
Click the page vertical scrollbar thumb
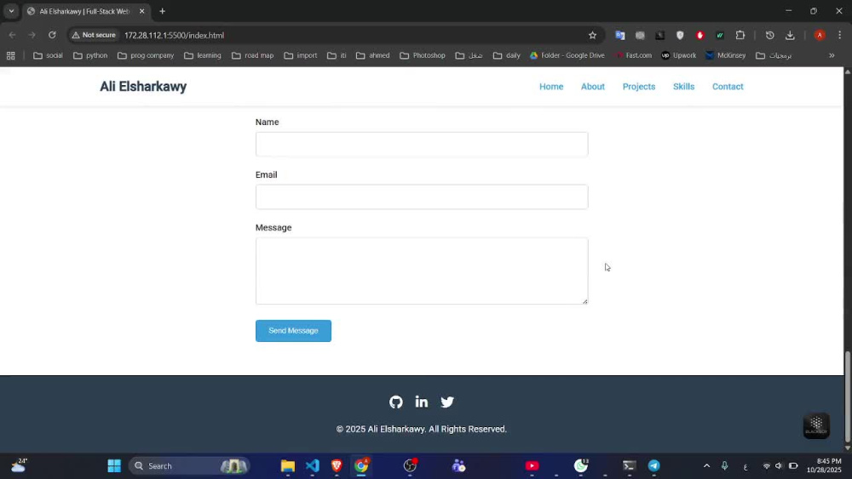click(847, 397)
